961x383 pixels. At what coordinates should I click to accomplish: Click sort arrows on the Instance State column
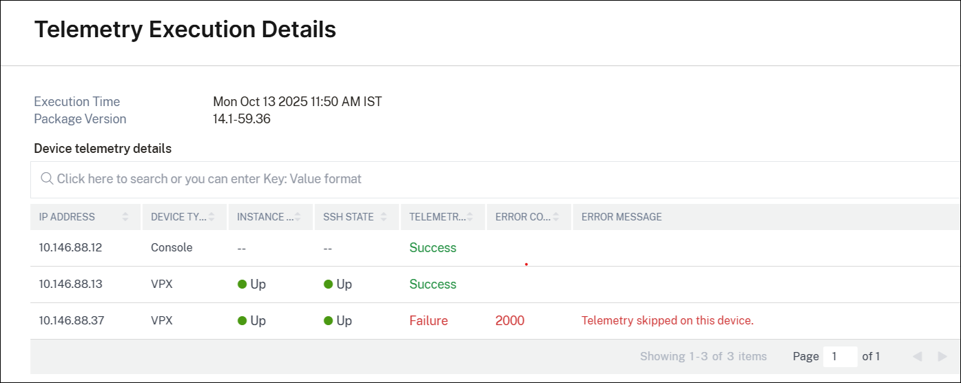click(x=298, y=217)
